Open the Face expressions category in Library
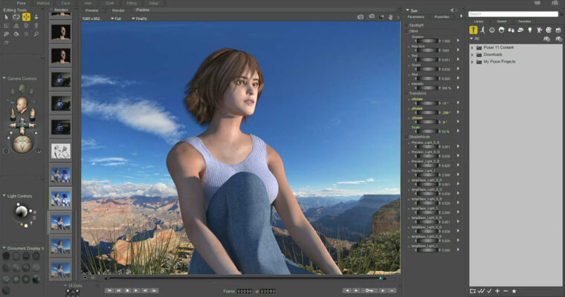The image size is (565, 297). point(492,30)
